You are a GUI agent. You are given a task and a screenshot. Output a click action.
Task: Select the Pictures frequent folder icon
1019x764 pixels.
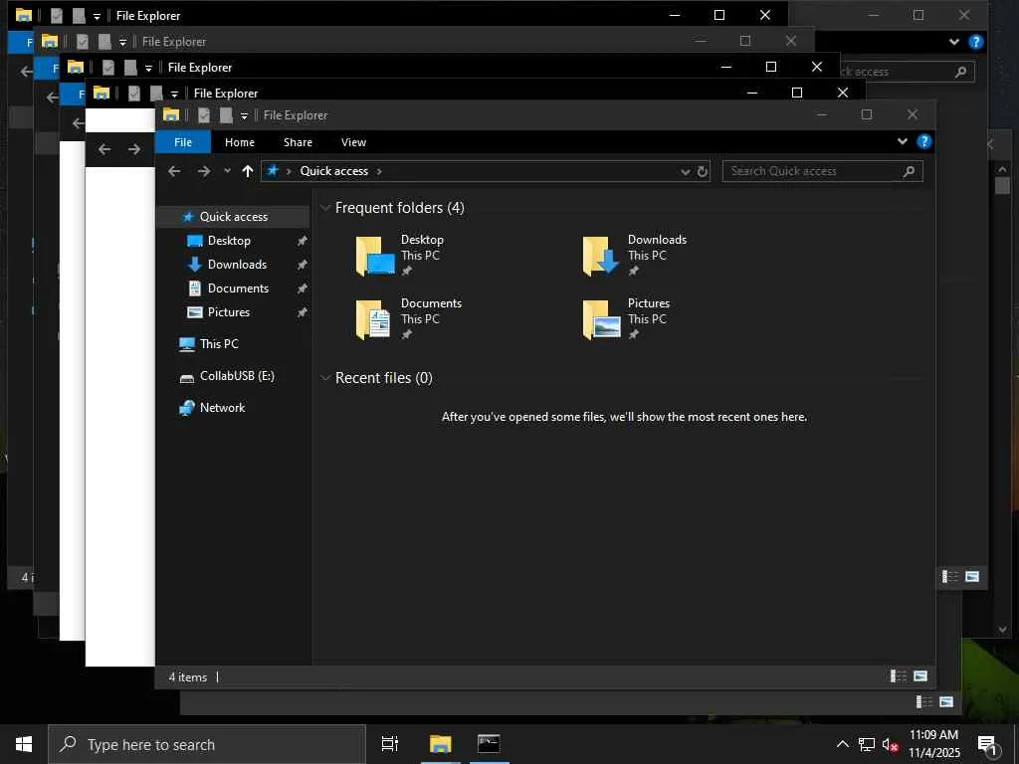tap(601, 319)
